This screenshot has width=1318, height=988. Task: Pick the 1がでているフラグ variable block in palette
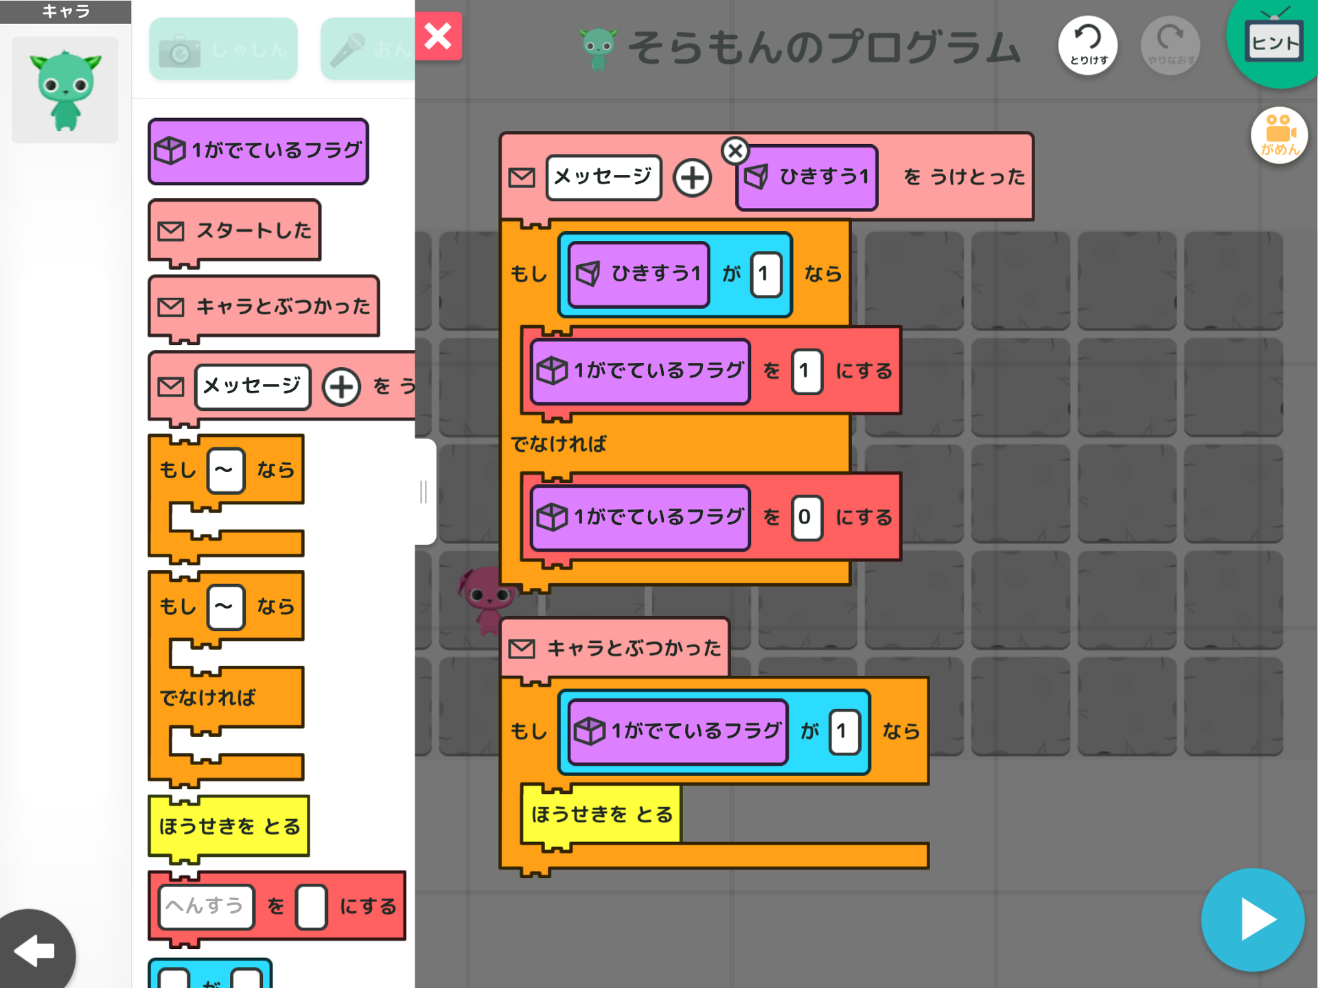[258, 151]
